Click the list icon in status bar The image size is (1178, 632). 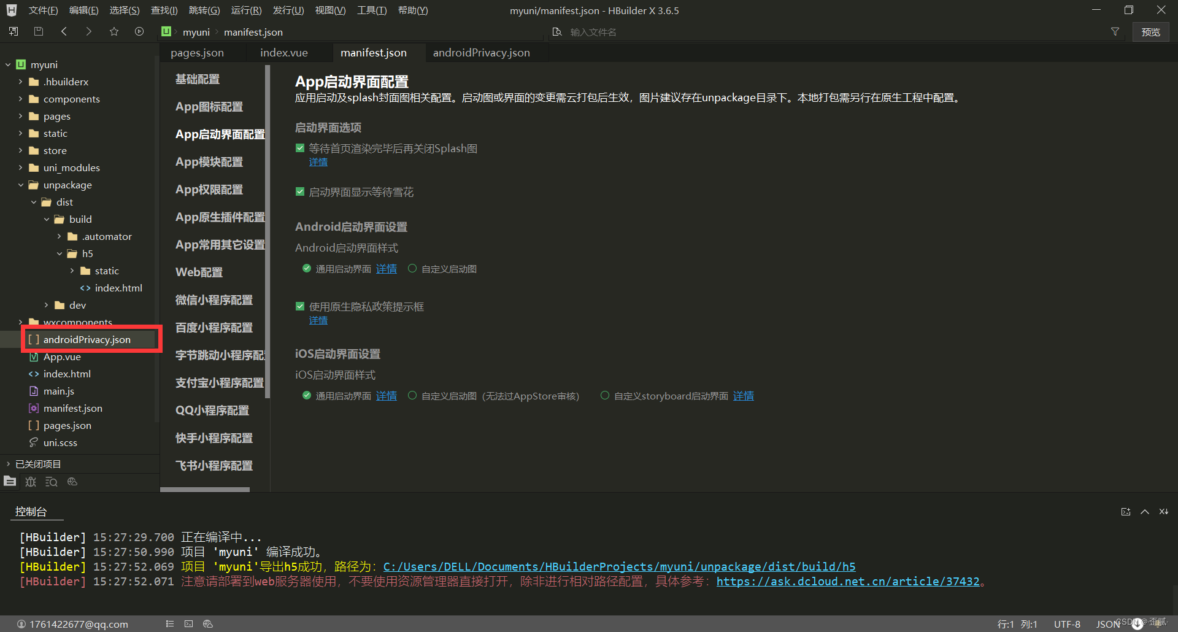[x=170, y=624]
